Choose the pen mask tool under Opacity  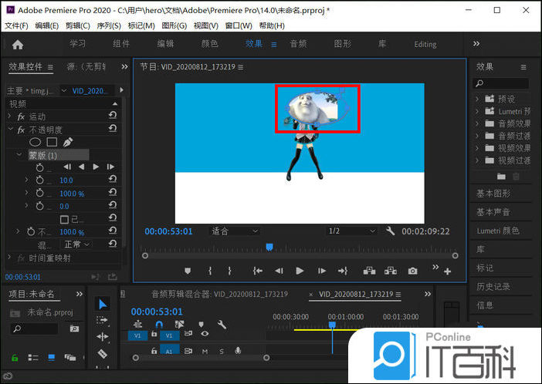coord(68,142)
